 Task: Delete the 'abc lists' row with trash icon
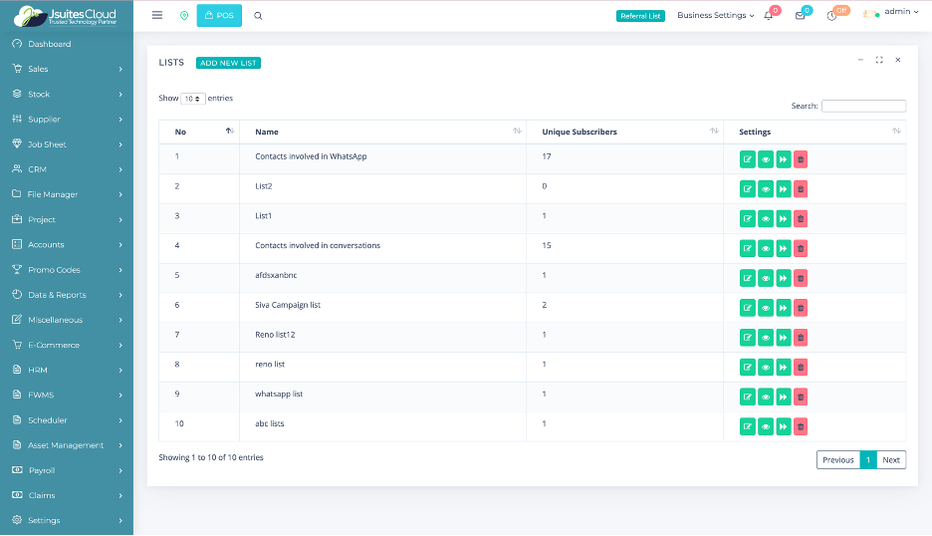[x=801, y=426]
